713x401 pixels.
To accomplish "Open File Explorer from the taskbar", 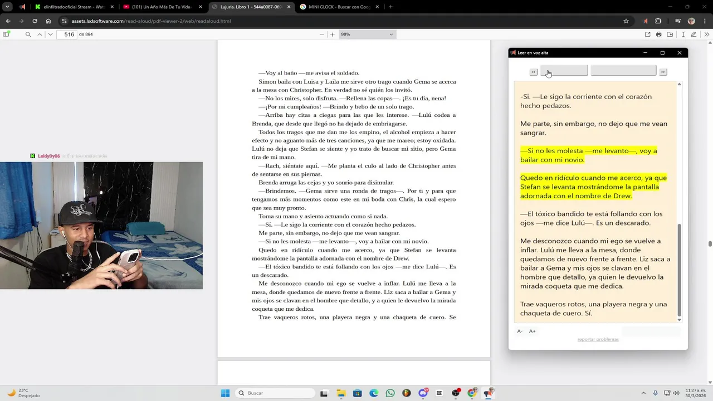I will pyautogui.click(x=341, y=393).
